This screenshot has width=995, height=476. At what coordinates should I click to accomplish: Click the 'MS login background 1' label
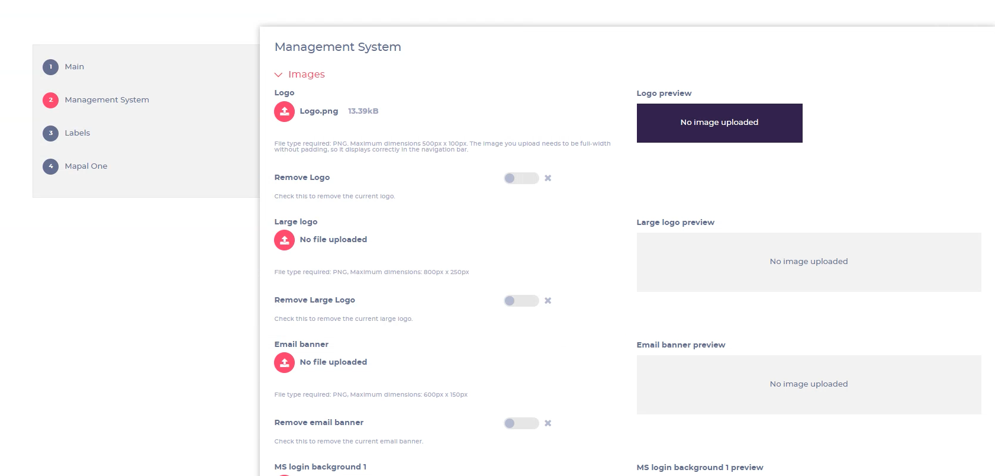point(320,467)
